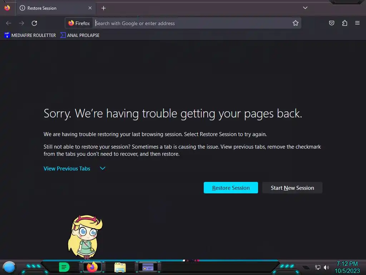This screenshot has width=366, height=275.
Task: Open the Start orb on the taskbar
Action: tap(9, 268)
